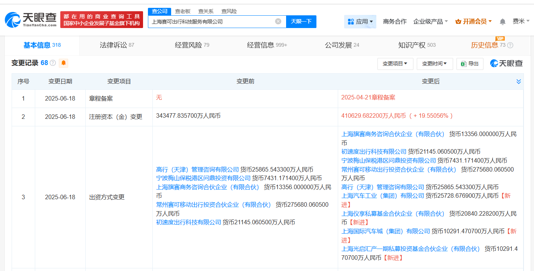This screenshot has width=534, height=271.
Task: Open the 应用 dropdown menu
Action: pyautogui.click(x=360, y=22)
